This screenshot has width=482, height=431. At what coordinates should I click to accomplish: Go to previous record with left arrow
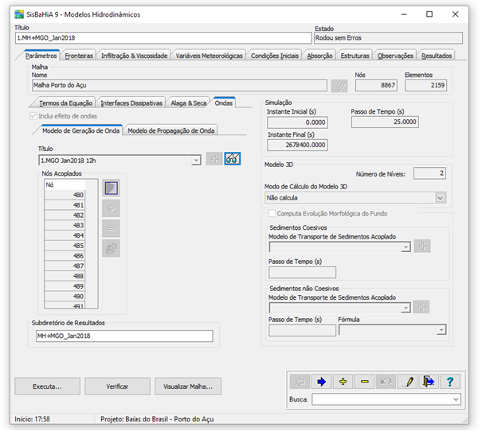(300, 382)
